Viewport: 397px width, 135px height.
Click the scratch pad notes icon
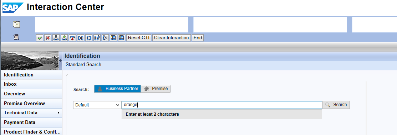(x=16, y=24)
